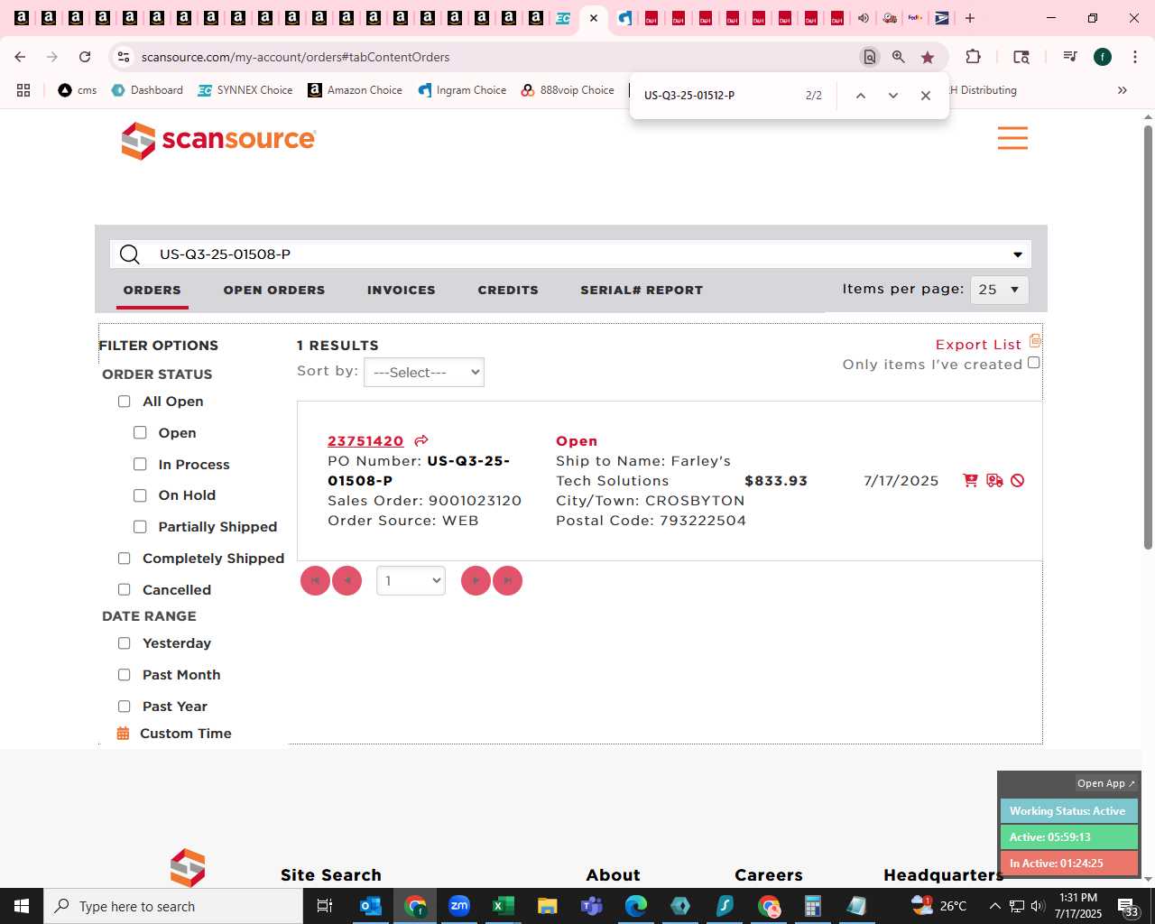Screen dimensions: 1155x924
Task: Click the ScanSource logo
Action: (x=218, y=141)
